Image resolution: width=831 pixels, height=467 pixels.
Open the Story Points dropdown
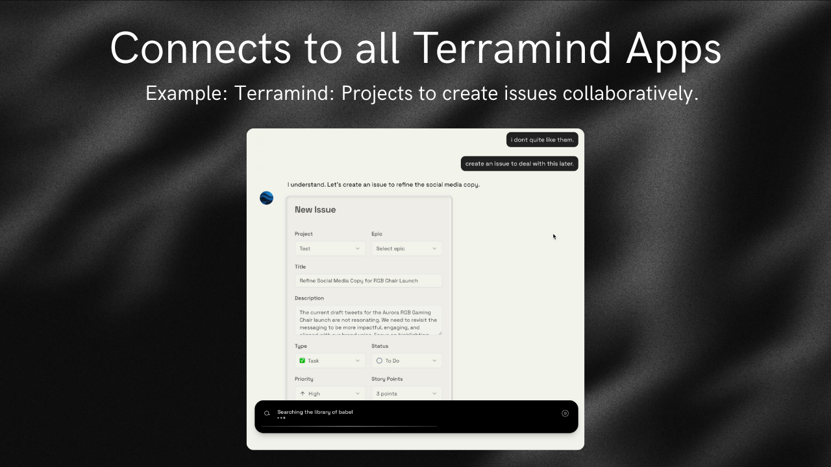tap(406, 394)
